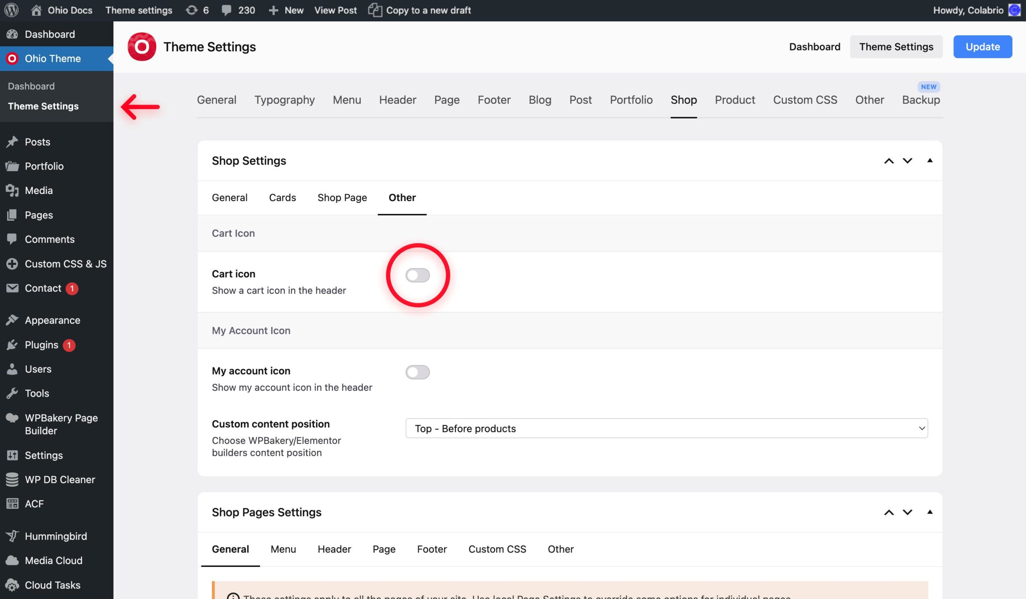Open Dashboard link in page header
1026x599 pixels.
pos(815,47)
